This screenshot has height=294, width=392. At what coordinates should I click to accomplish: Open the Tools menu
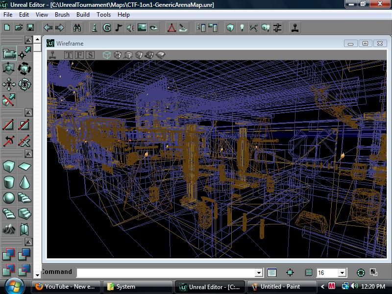click(x=103, y=15)
